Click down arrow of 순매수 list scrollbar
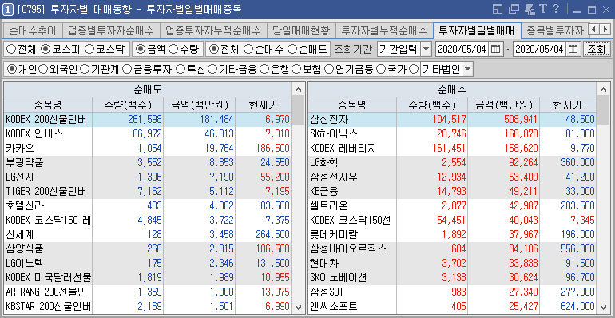Screen dimensions: 615x318 [603, 307]
